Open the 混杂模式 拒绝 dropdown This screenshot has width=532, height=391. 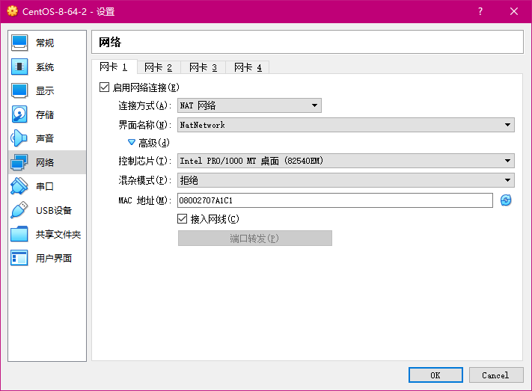[x=346, y=180]
